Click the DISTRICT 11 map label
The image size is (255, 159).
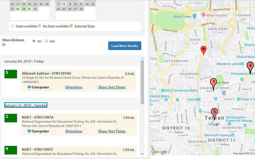222,140
